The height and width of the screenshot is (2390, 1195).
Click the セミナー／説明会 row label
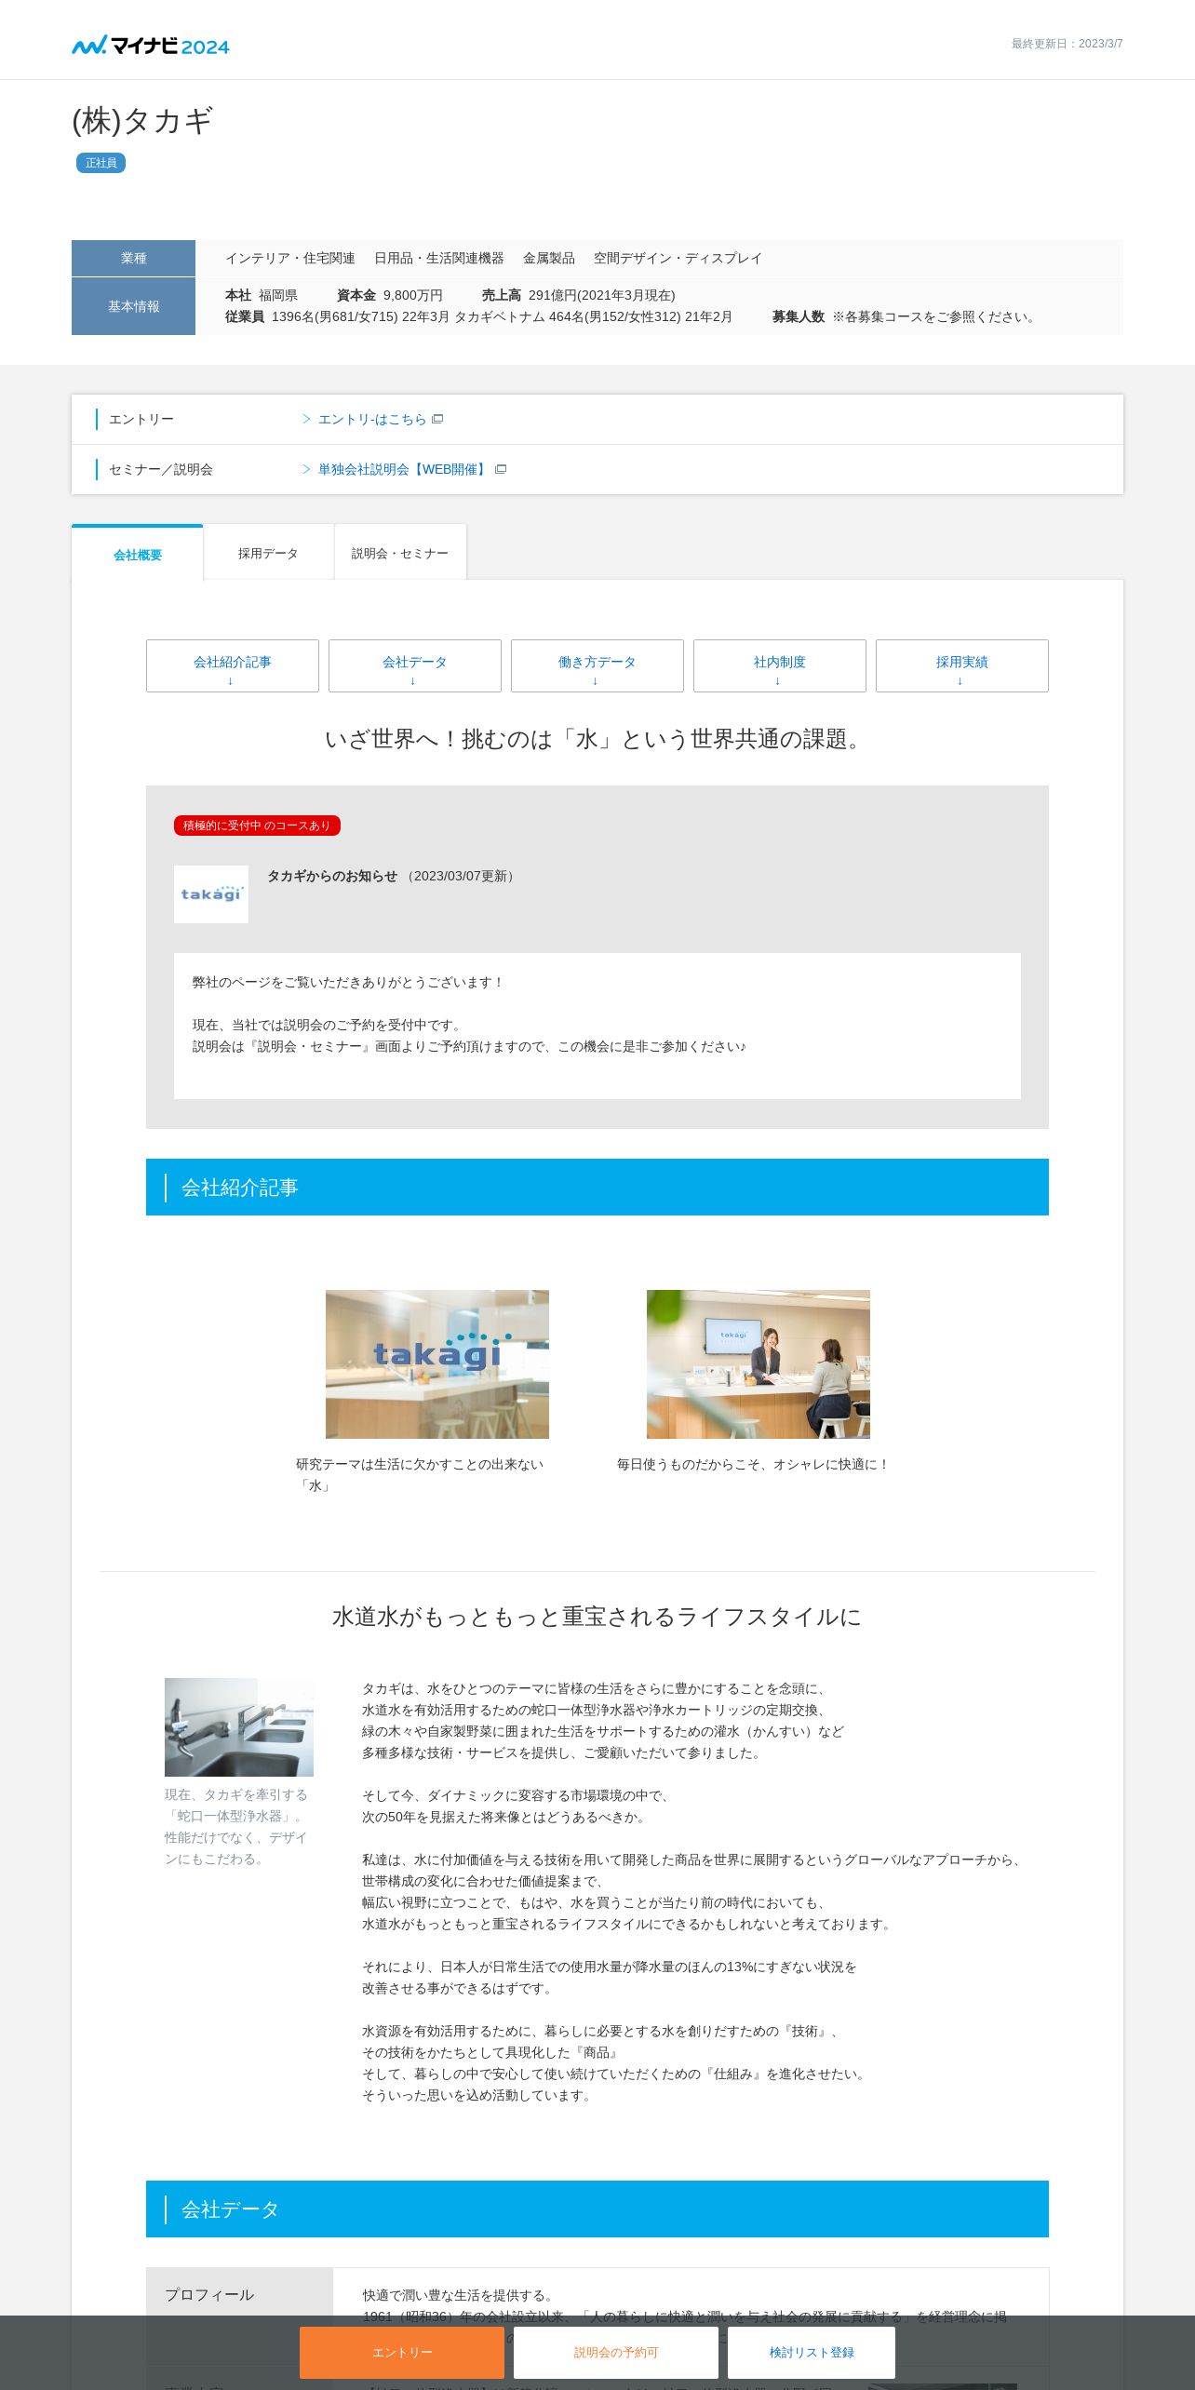pyautogui.click(x=161, y=470)
